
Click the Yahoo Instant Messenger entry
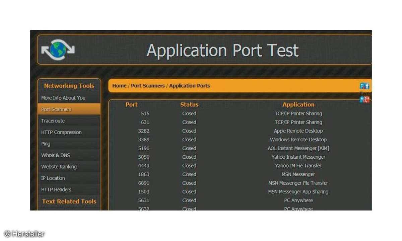click(x=298, y=157)
